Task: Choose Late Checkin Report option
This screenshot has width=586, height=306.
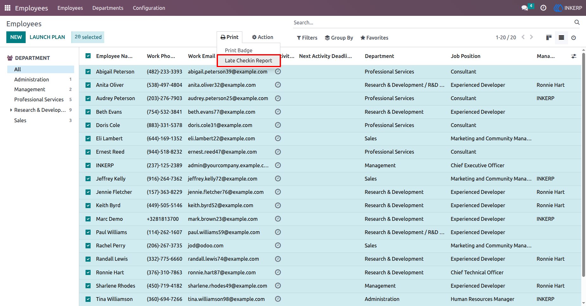Action: coord(249,61)
